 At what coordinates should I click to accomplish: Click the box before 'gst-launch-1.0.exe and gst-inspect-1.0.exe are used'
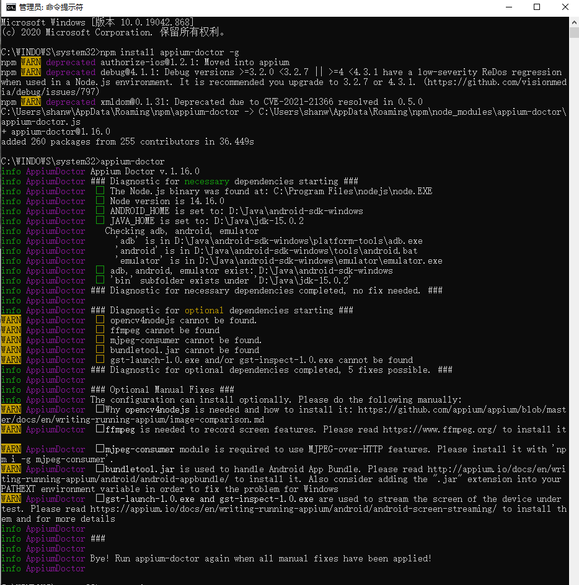click(x=100, y=498)
